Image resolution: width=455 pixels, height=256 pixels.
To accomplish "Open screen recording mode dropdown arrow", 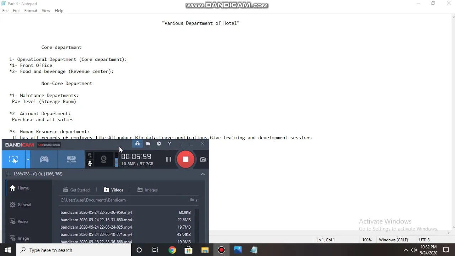I will [28, 159].
